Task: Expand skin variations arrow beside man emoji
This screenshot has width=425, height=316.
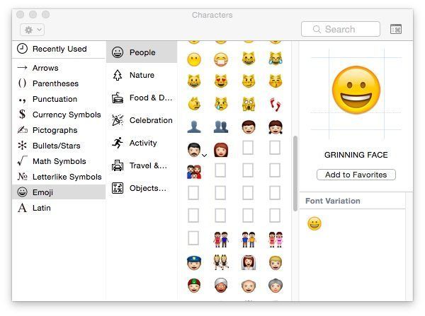Action: click(205, 156)
